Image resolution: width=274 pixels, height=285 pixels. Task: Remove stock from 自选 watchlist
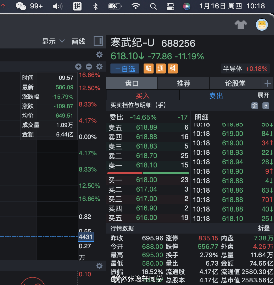click(x=125, y=69)
